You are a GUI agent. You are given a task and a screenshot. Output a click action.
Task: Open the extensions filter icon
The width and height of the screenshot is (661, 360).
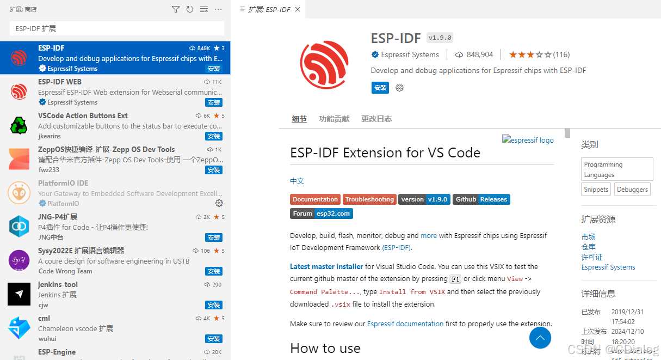pyautogui.click(x=175, y=9)
